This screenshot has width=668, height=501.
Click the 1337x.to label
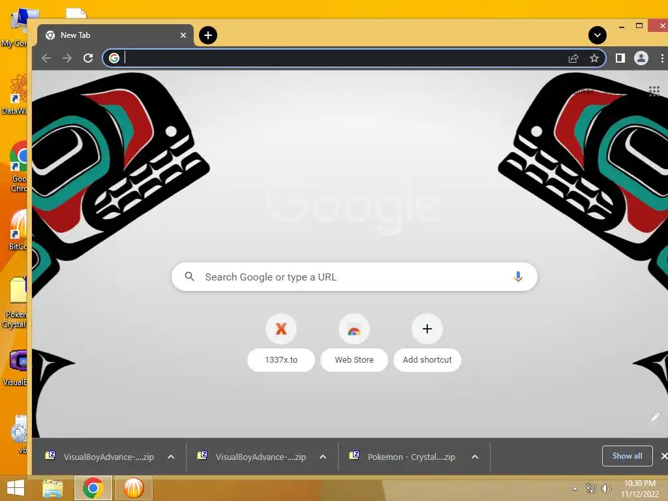pyautogui.click(x=281, y=360)
